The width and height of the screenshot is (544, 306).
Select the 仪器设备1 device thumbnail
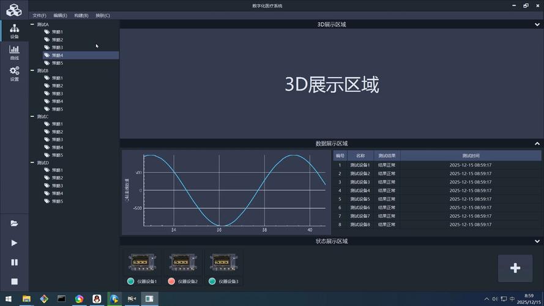click(x=142, y=262)
